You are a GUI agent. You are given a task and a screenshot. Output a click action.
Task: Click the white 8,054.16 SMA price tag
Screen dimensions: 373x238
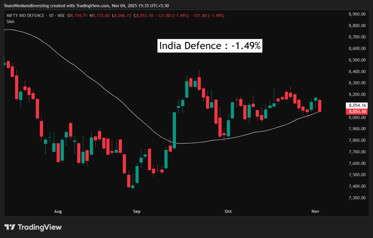[x=357, y=106]
